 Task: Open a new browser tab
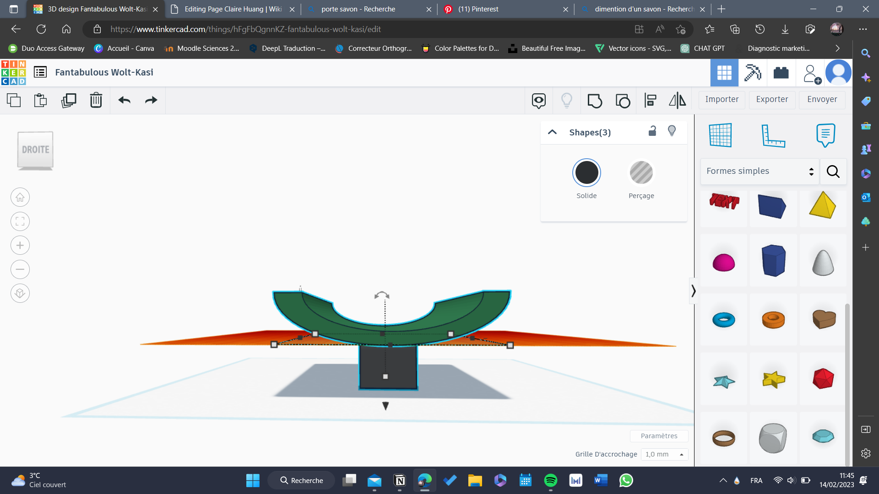[722, 9]
